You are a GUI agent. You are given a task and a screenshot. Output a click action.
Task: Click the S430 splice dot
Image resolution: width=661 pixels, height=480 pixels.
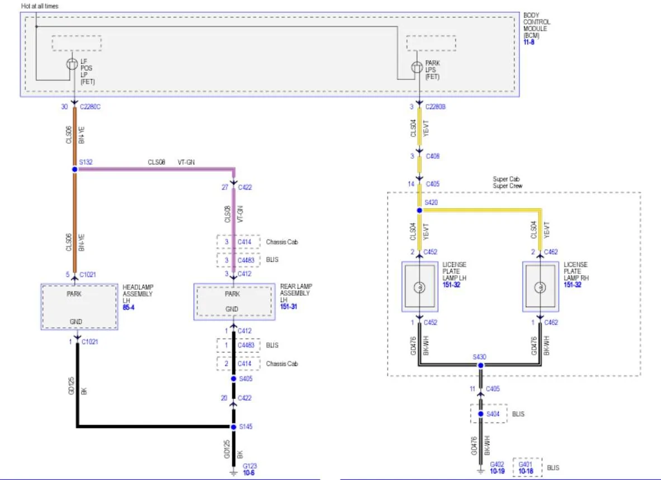pos(480,365)
